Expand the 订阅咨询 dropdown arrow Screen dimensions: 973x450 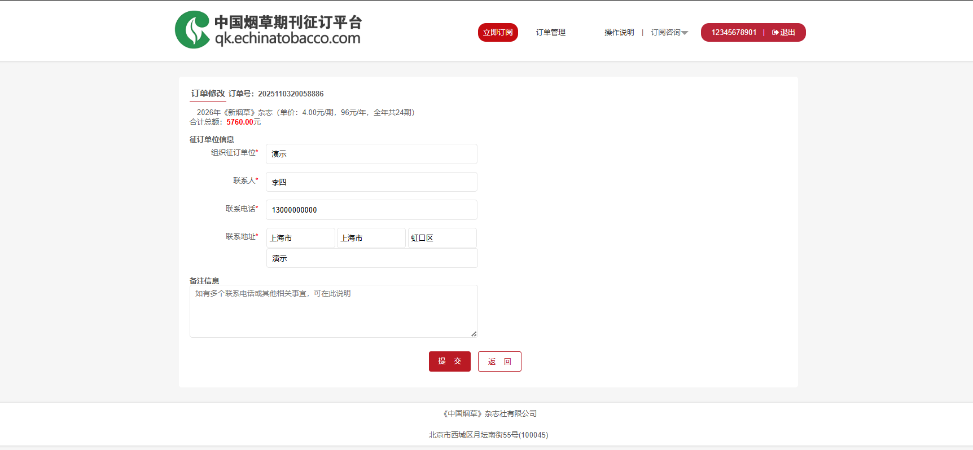coord(685,33)
